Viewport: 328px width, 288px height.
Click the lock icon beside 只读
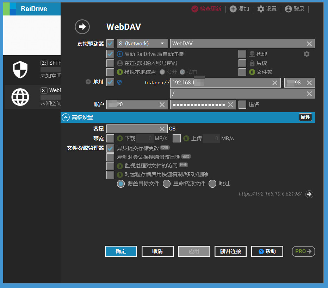tap(252, 63)
